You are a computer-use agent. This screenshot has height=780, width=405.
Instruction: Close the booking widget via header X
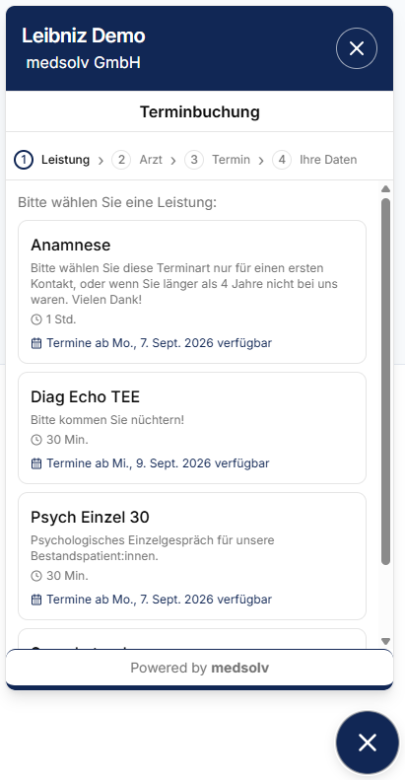357,48
